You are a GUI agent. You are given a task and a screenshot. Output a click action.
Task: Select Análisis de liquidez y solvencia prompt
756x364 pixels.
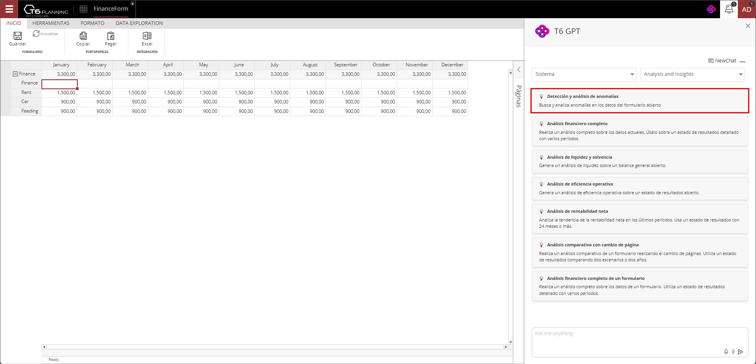(x=640, y=161)
